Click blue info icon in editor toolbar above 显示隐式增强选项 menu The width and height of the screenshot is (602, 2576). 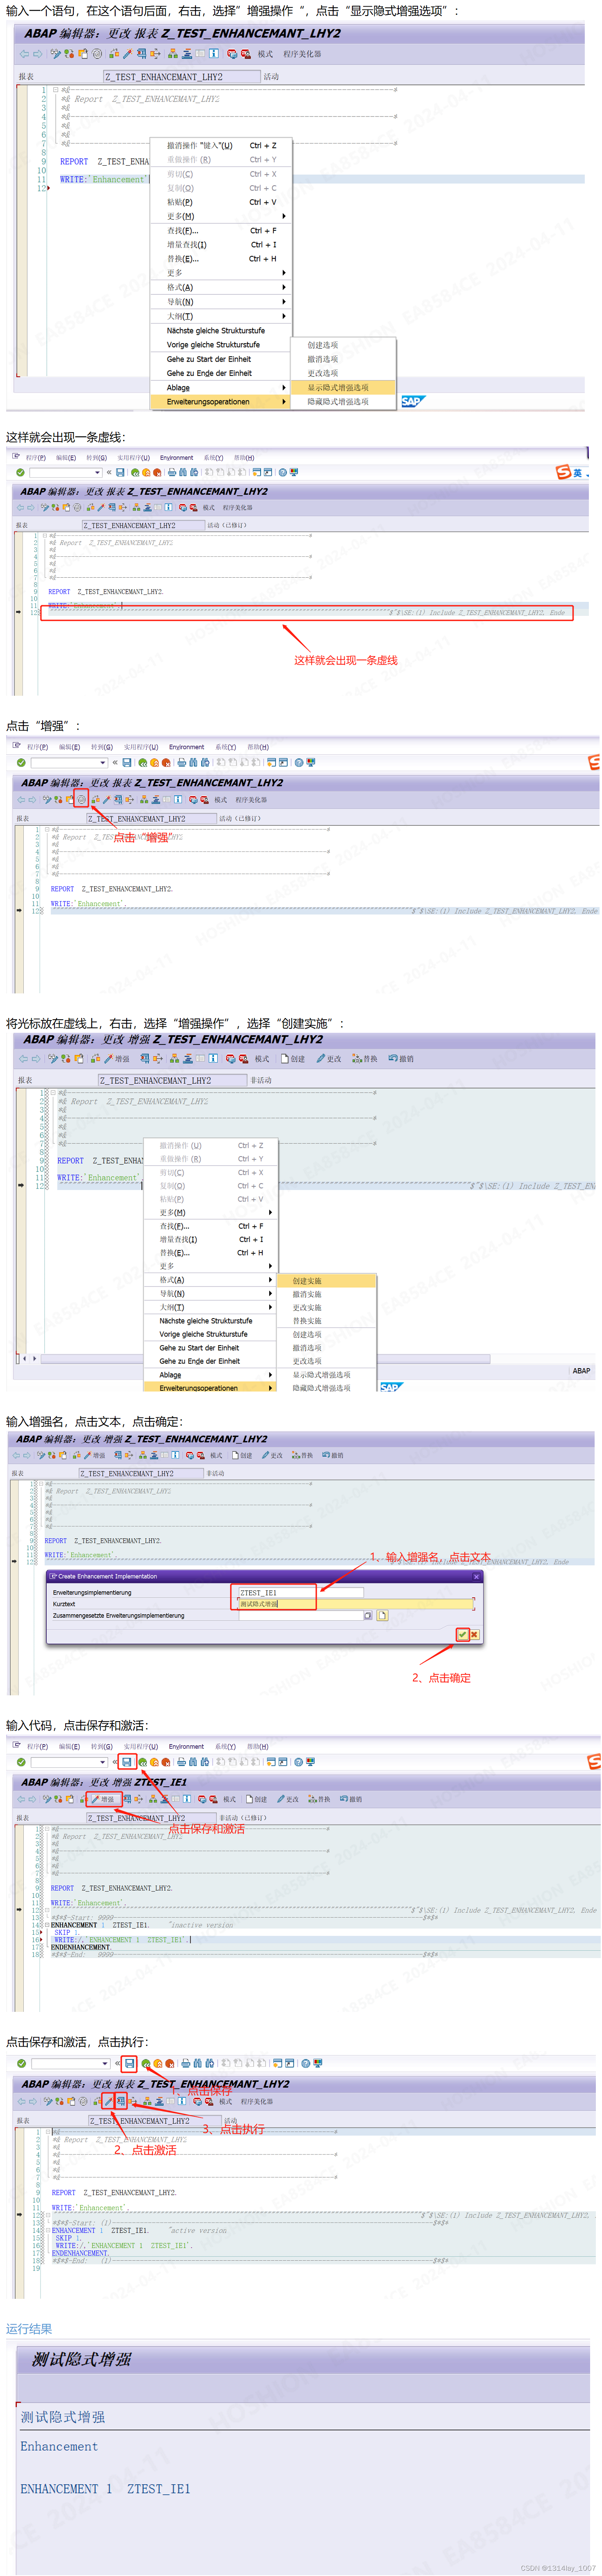pos(213,54)
